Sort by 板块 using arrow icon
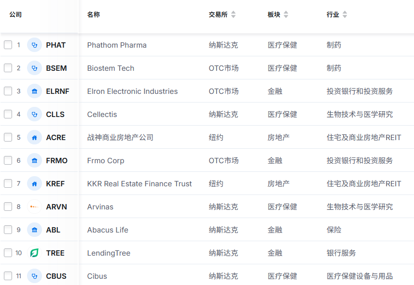 tap(286, 14)
